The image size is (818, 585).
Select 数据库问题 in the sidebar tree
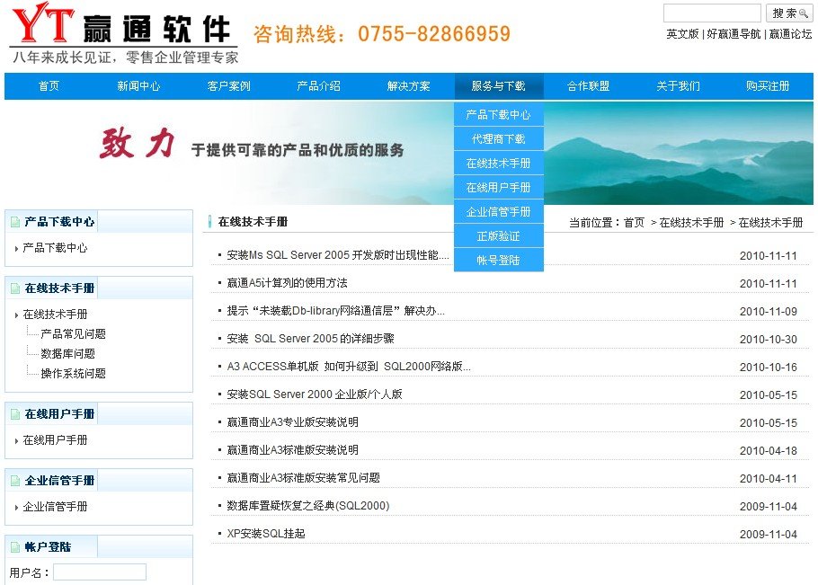pos(67,354)
